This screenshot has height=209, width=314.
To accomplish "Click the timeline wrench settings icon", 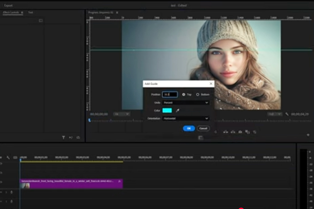I will (8, 157).
